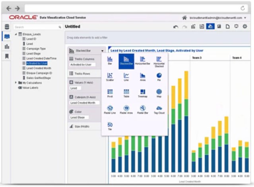Open the bookmark sidebar icon
This screenshot has height=187, width=254.
point(7,56)
